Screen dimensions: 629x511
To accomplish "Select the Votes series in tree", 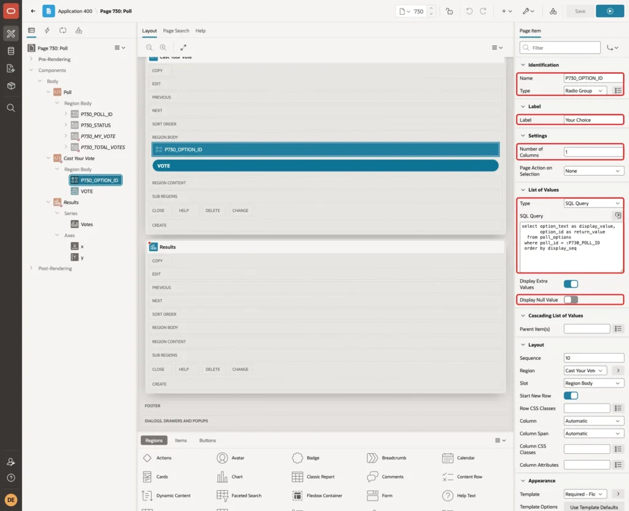I will pyautogui.click(x=87, y=224).
